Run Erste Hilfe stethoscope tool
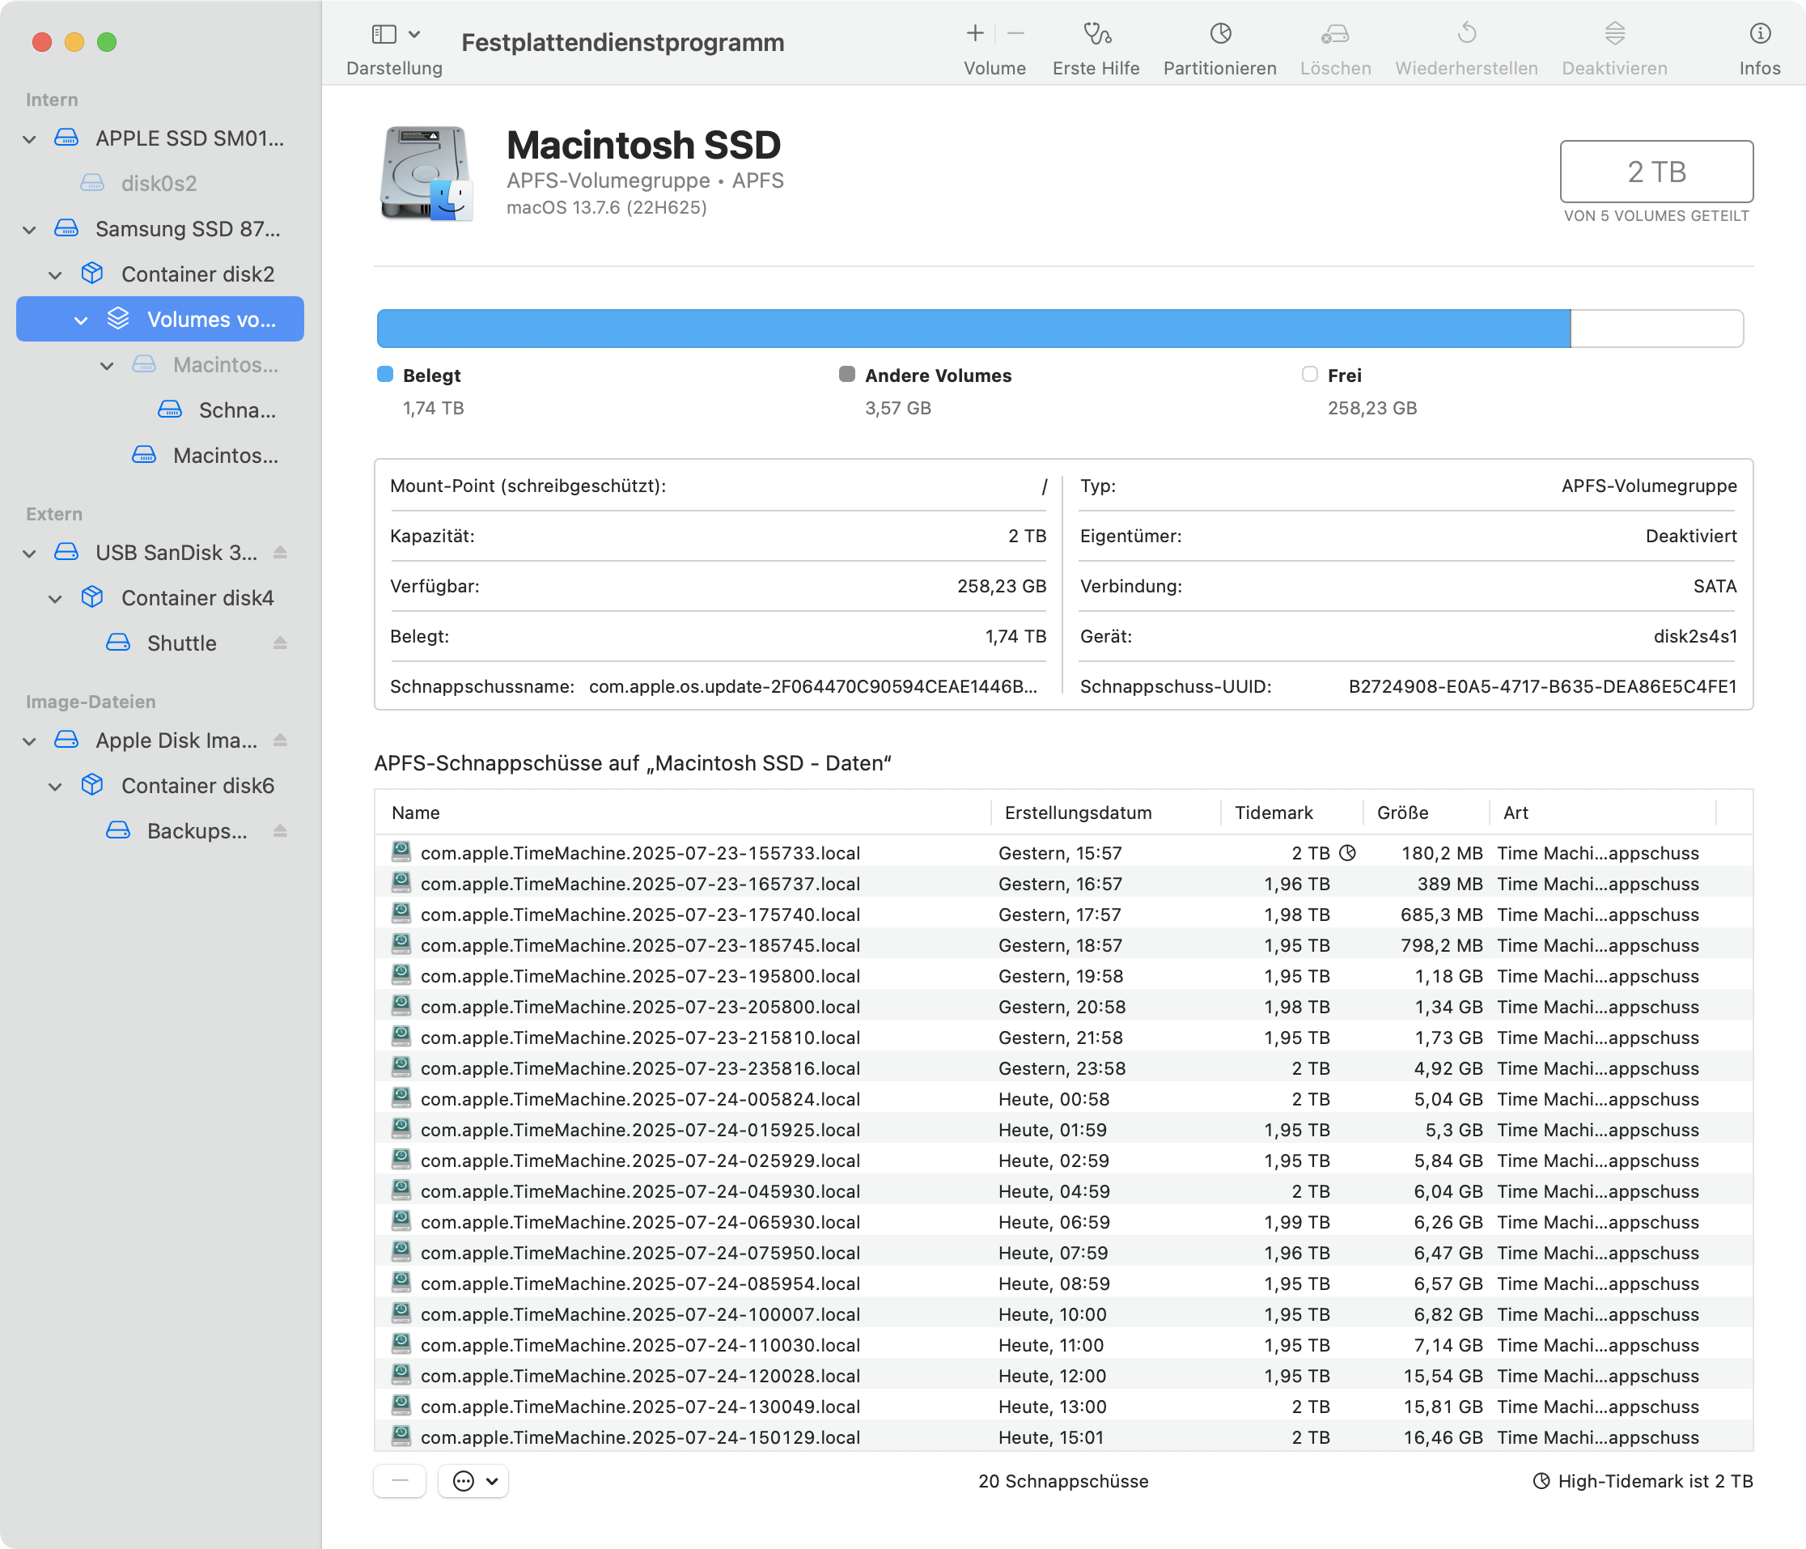This screenshot has width=1806, height=1549. click(1096, 34)
